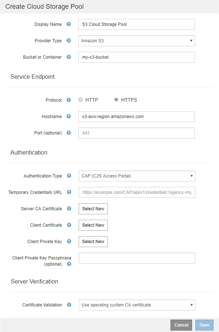Open the Certificate Validation dropdown

pyautogui.click(x=137, y=305)
